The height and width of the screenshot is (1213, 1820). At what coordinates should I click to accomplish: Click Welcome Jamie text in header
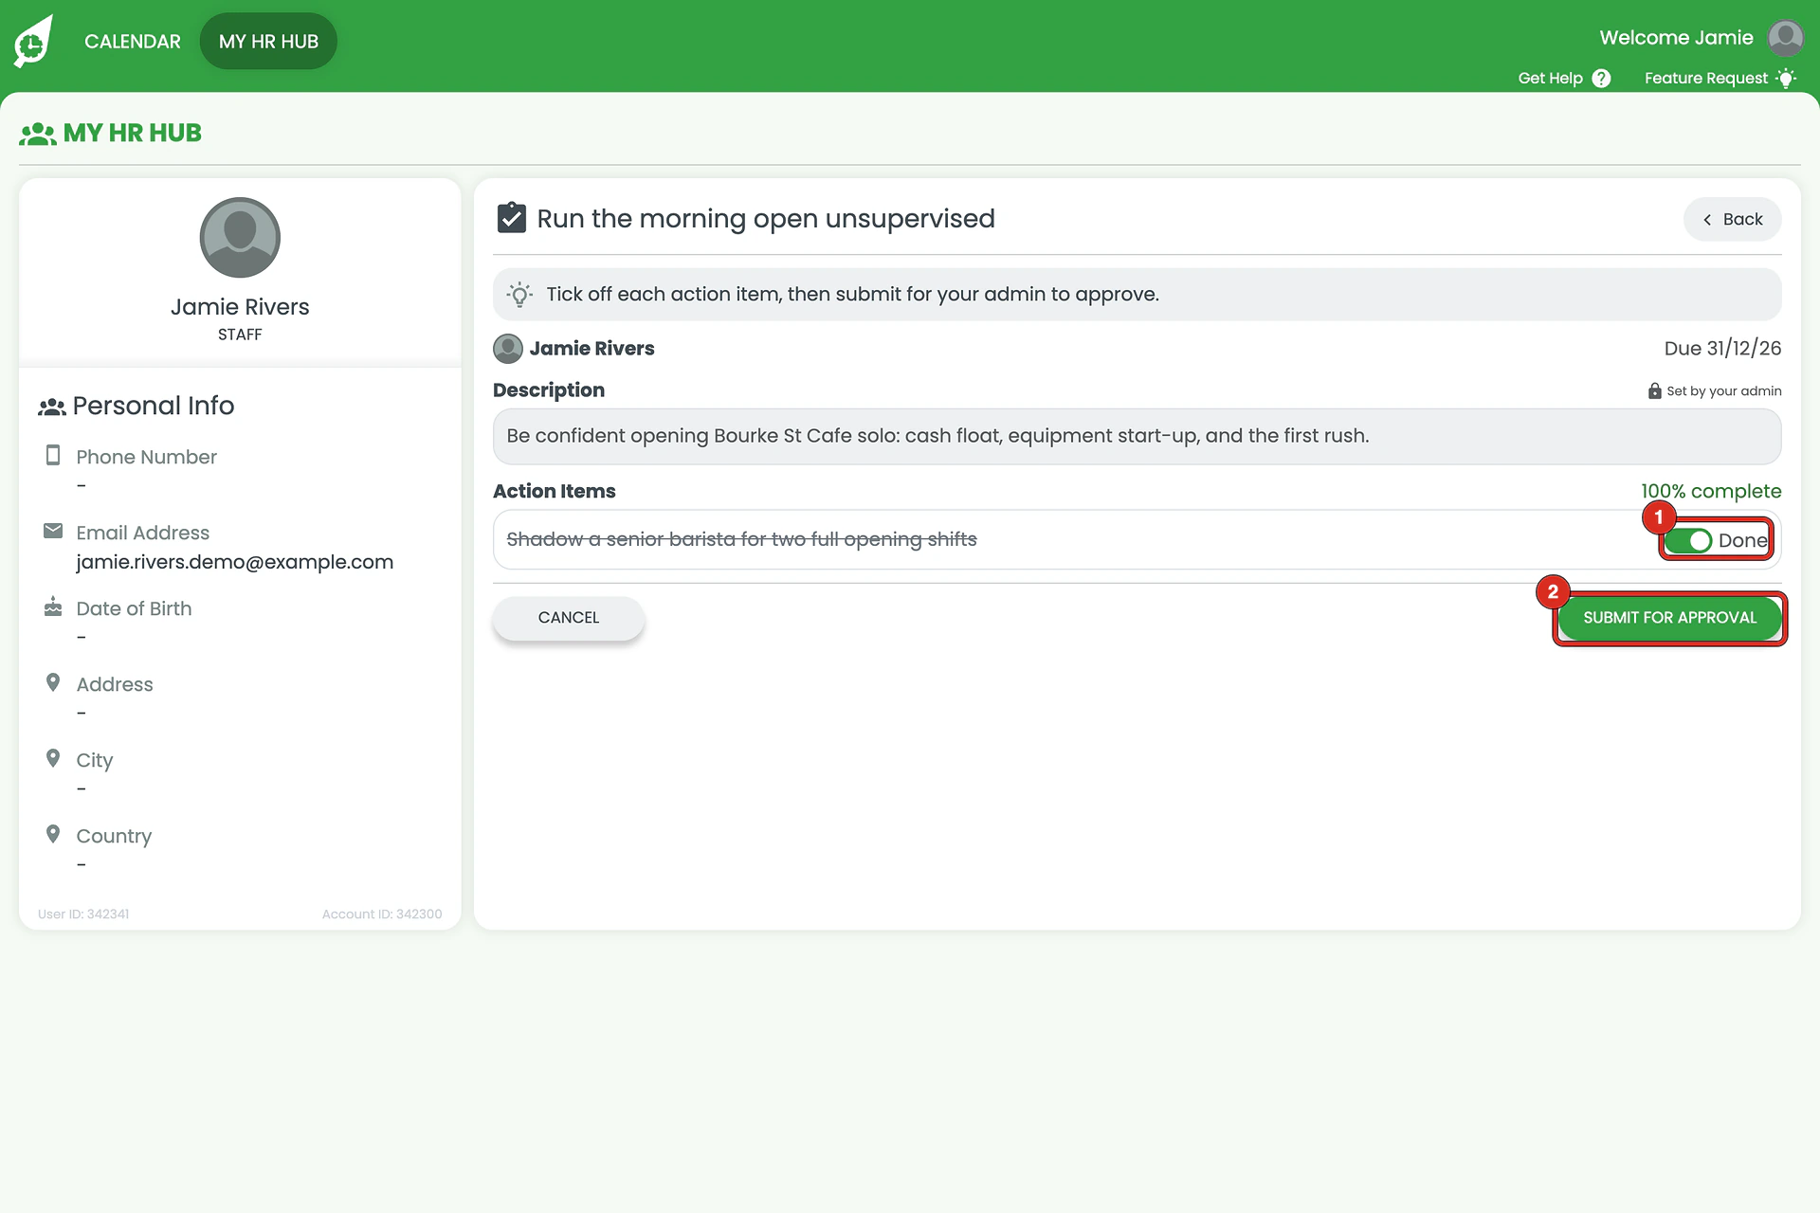tap(1676, 38)
